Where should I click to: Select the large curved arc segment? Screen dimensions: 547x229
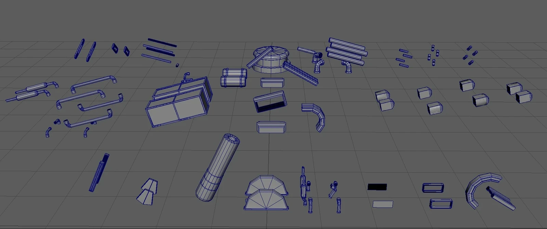(x=480, y=189)
